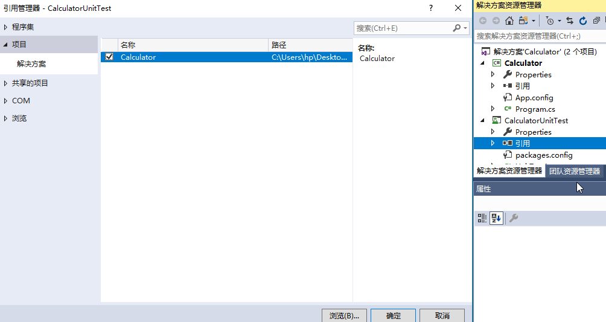Select the Calculator row in the reference list

click(226, 57)
